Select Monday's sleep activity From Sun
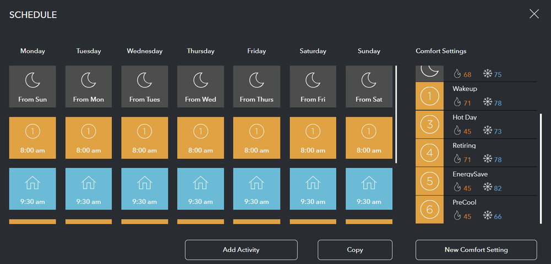Screen dimensions: 551x264 [x=33, y=86]
